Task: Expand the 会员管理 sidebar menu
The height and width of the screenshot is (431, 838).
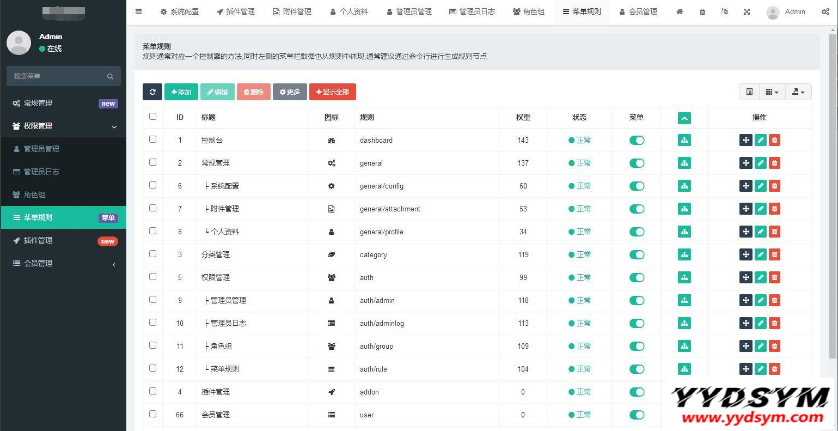Action: tap(63, 263)
